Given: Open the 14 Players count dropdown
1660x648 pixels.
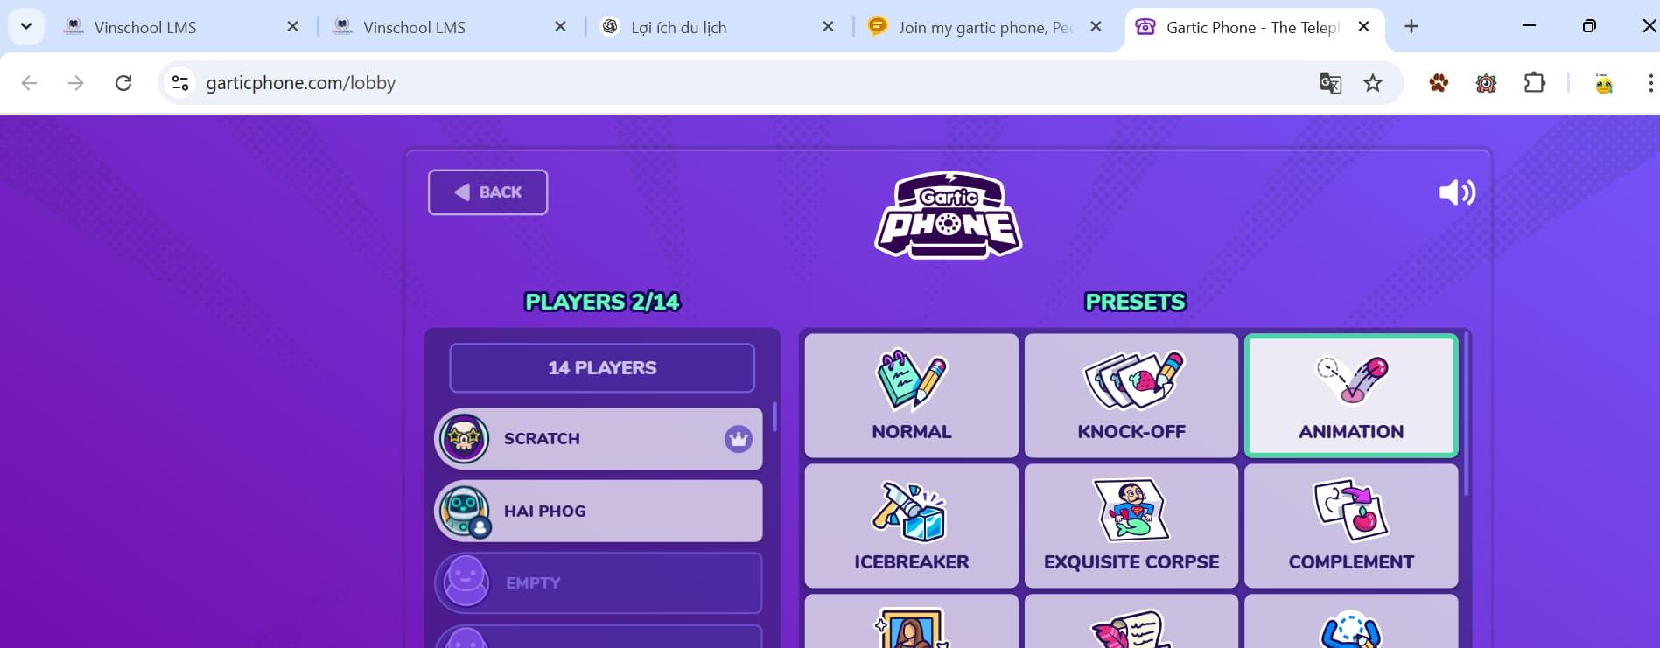Looking at the screenshot, I should tap(602, 368).
